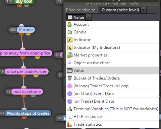Click the orange connector under Modify stops of trades

[24, 118]
